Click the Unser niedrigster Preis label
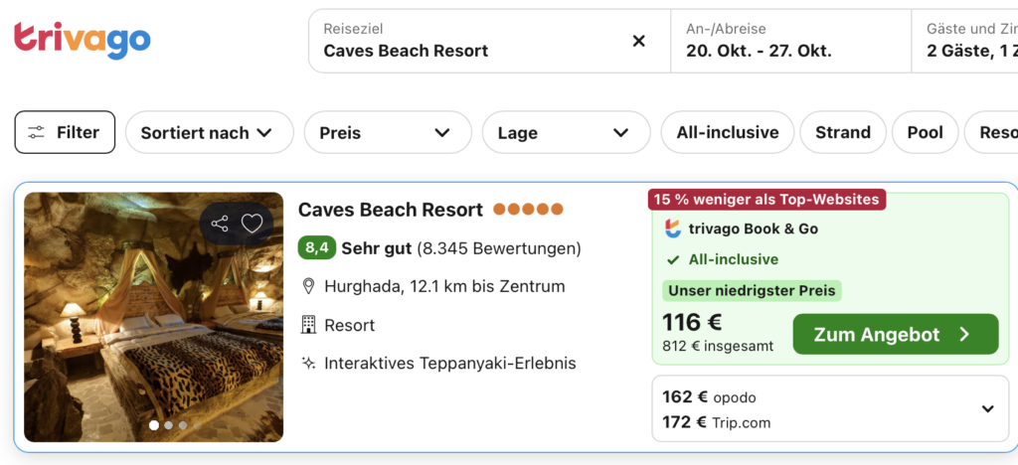Image resolution: width=1018 pixels, height=465 pixels. pyautogui.click(x=752, y=290)
